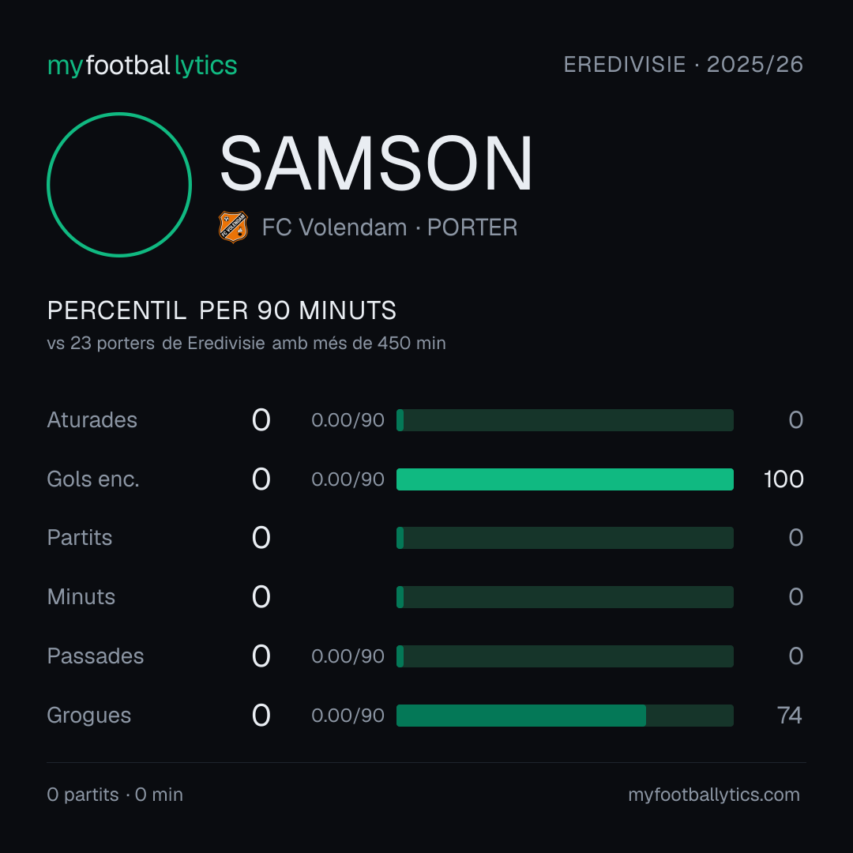Click the 74 percentile value

coord(789,716)
